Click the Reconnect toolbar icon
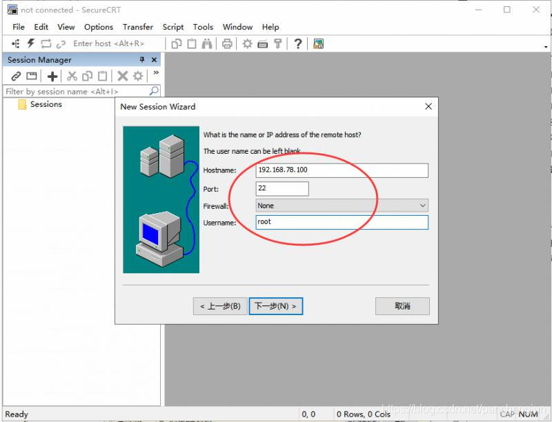 tap(46, 43)
